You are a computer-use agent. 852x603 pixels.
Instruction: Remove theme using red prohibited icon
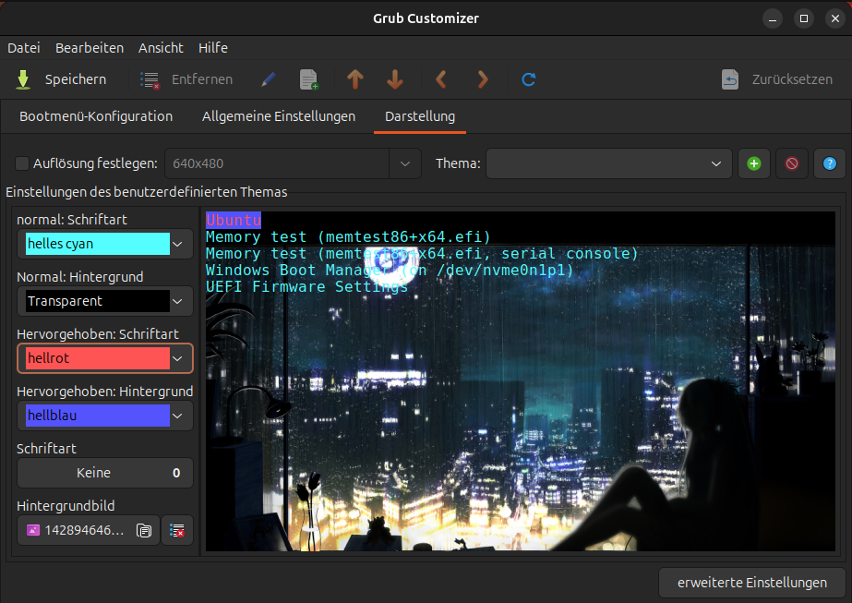point(792,163)
